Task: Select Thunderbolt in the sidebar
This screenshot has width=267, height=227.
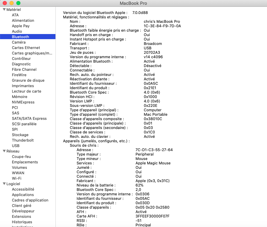Action: [23, 140]
